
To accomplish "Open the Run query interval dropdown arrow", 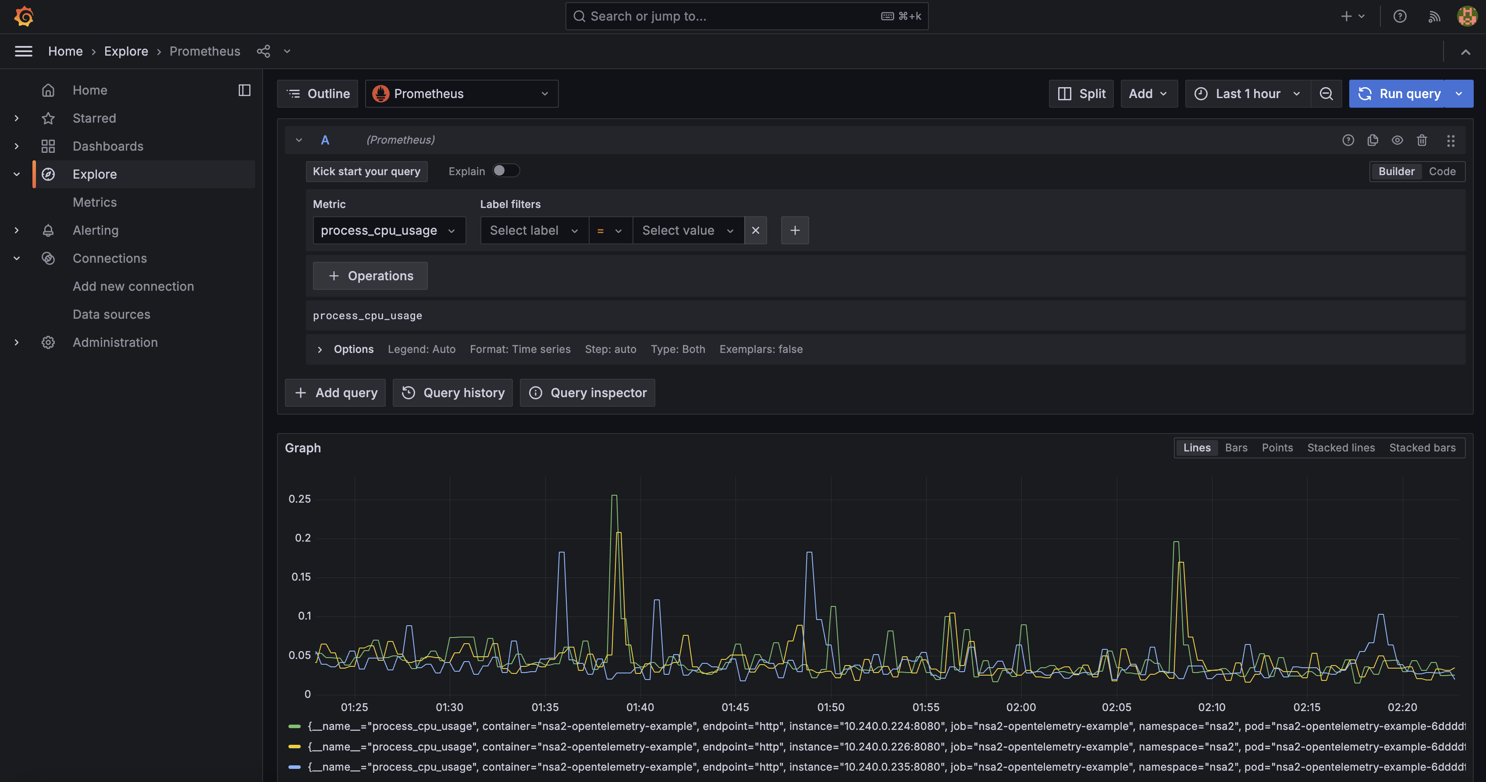I will point(1459,93).
